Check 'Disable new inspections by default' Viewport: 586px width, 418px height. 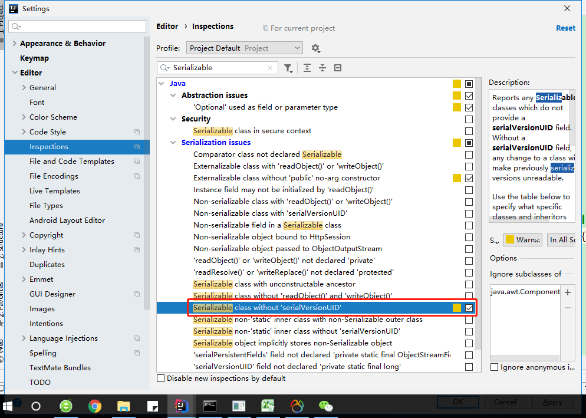pos(160,378)
